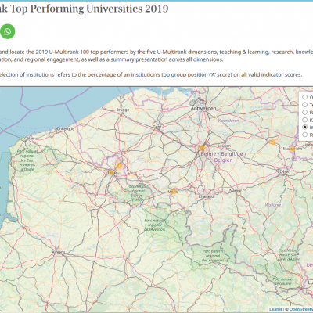Click the orange marker over Maastricht

293,149
